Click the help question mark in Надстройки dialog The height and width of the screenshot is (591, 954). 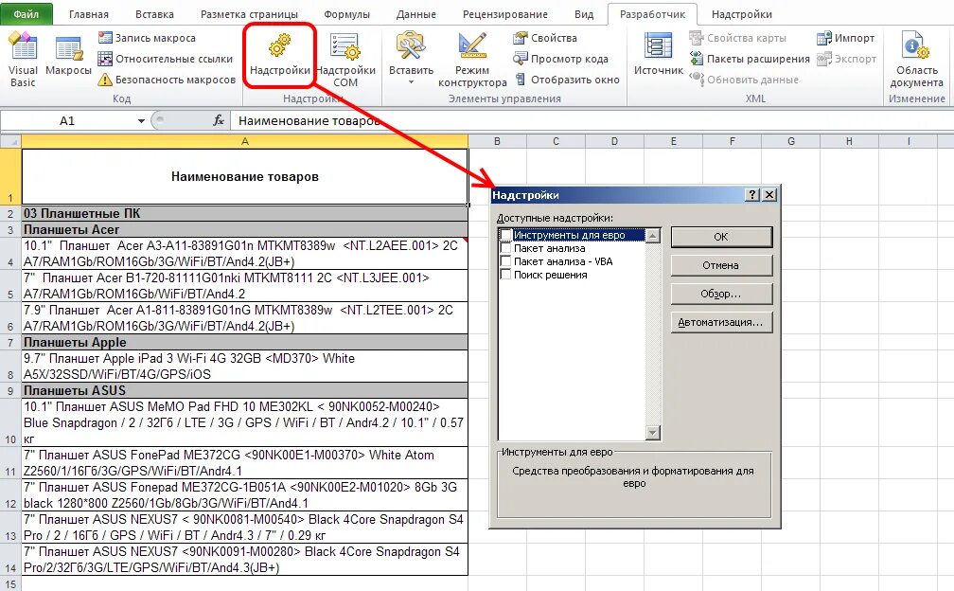point(752,195)
